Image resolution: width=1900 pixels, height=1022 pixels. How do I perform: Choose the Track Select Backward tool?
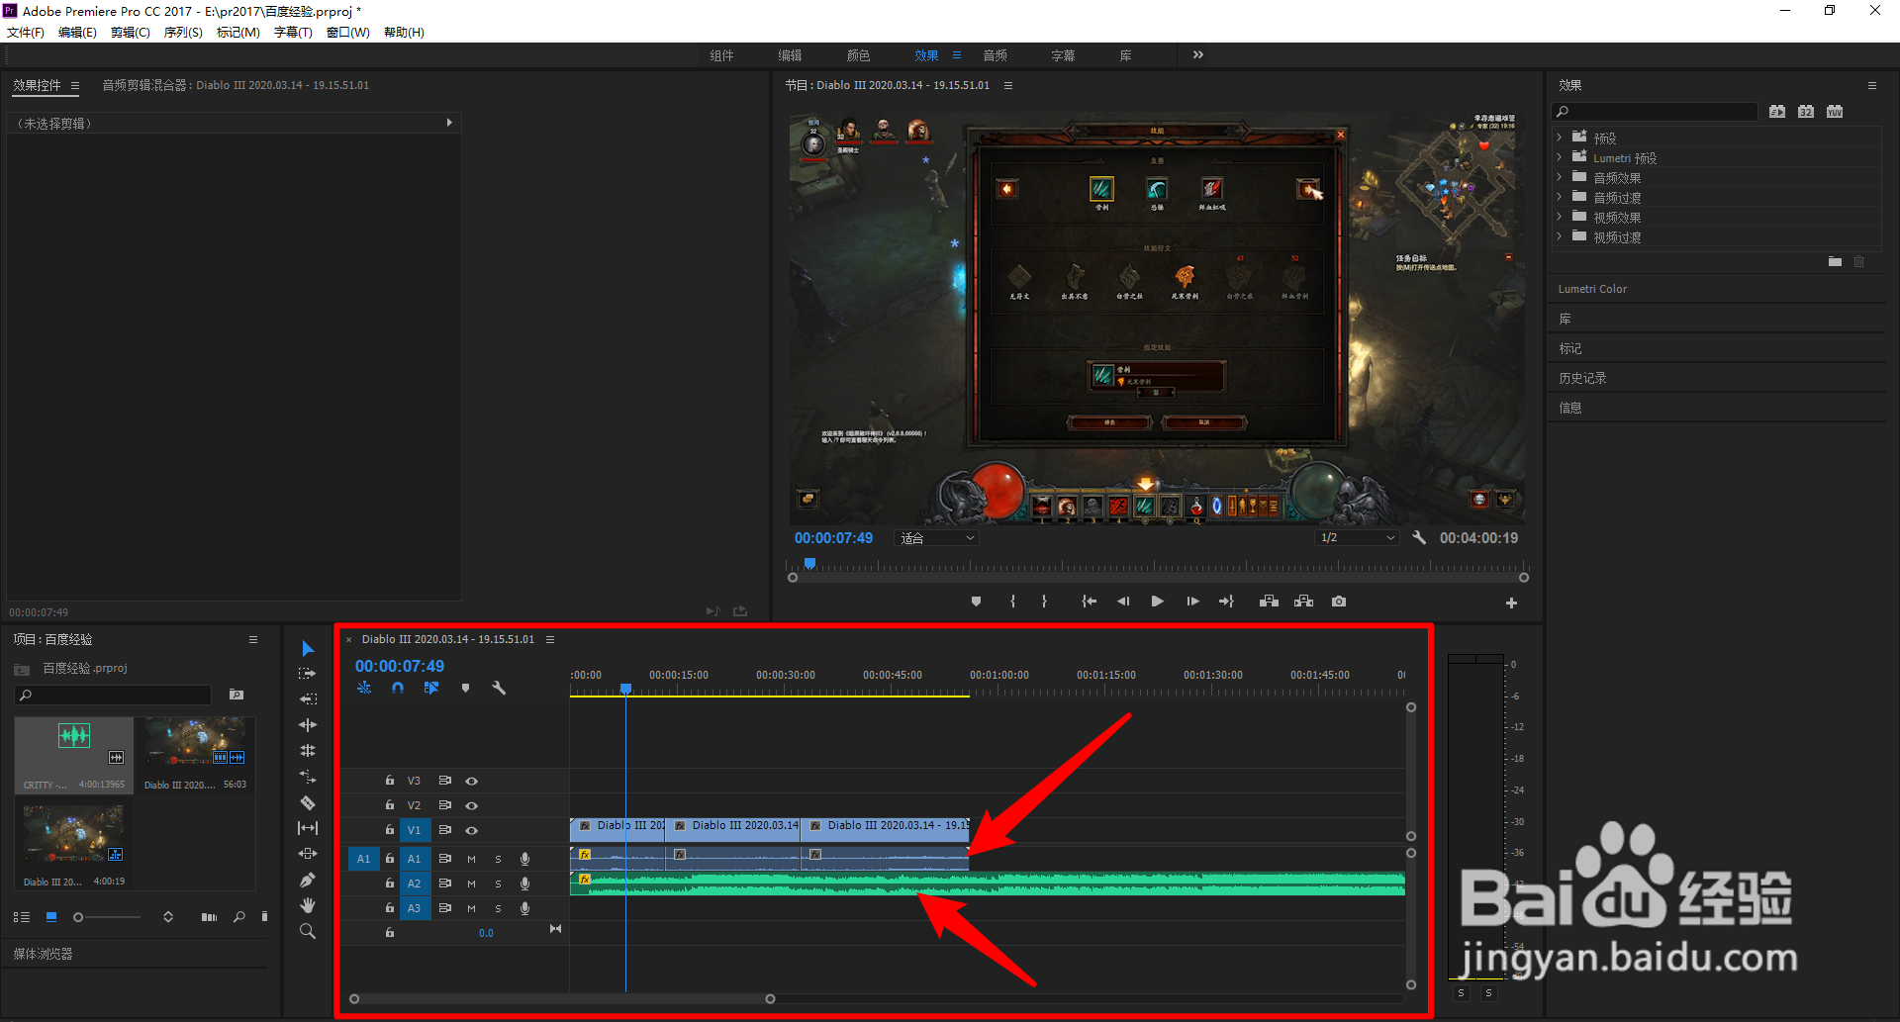pos(308,699)
